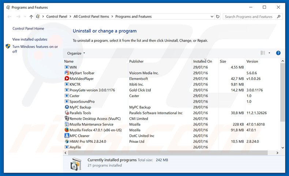Select the Mozilla Firefox icon in list
Screen dimensions: 289x176
click(x=67, y=130)
